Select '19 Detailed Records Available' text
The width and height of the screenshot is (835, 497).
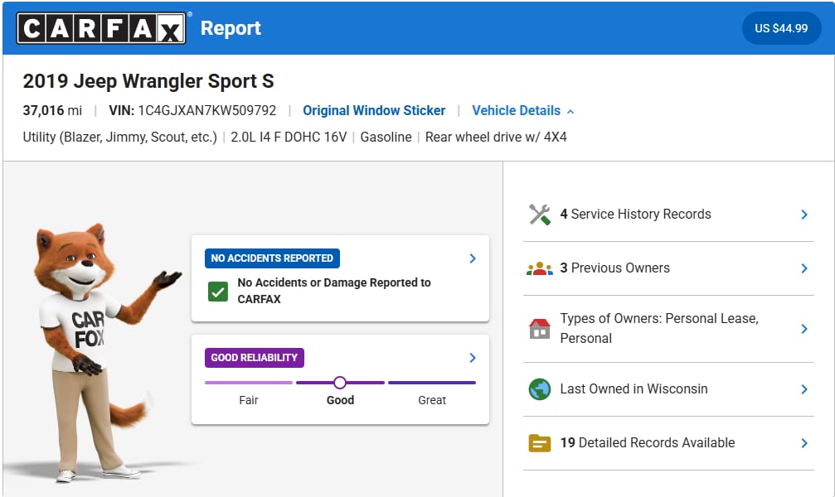coord(647,442)
